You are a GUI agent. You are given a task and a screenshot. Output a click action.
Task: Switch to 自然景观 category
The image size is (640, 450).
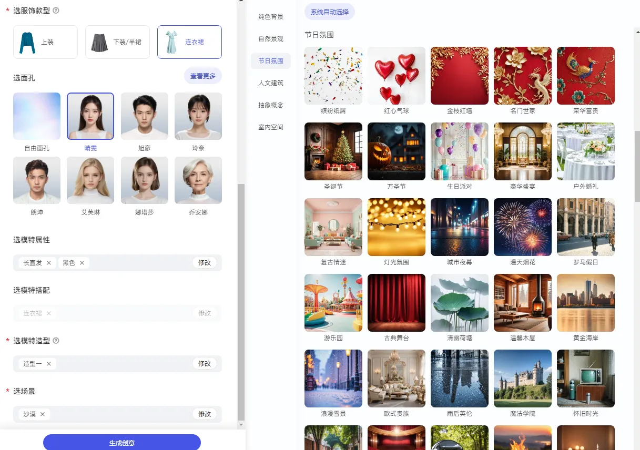[x=271, y=39]
